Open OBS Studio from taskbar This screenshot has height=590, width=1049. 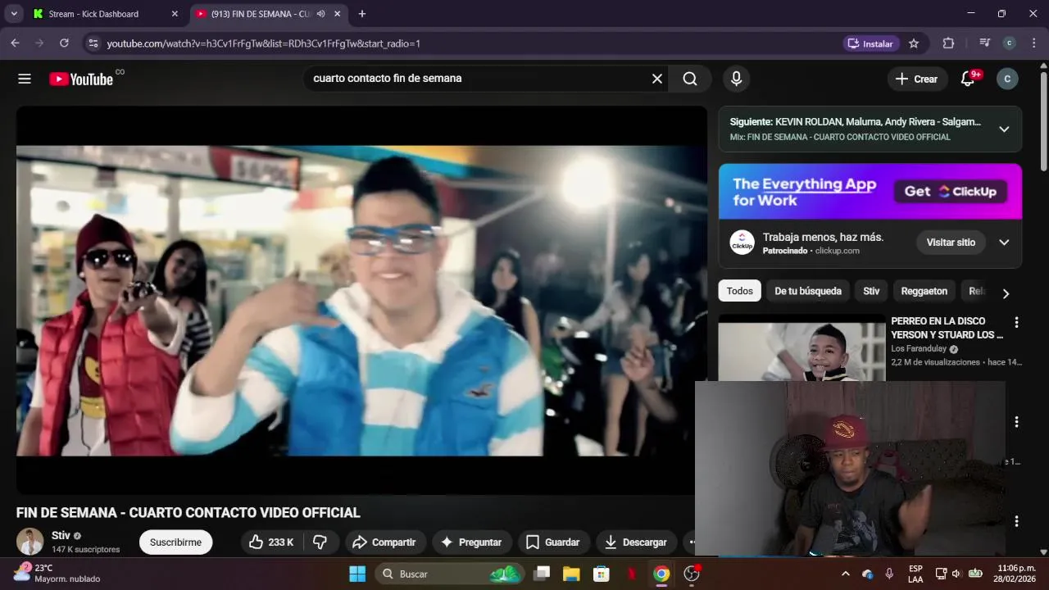[x=692, y=574]
